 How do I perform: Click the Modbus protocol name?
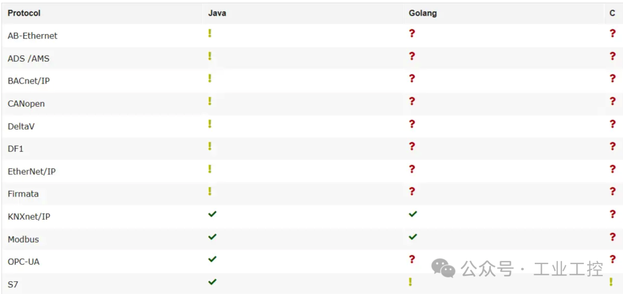click(23, 240)
